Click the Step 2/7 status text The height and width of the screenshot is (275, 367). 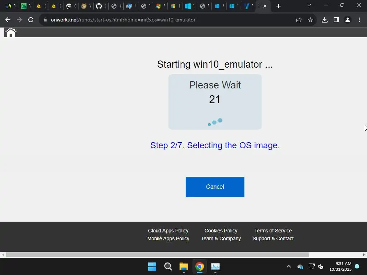(215, 145)
